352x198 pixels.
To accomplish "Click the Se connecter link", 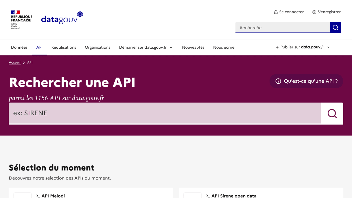I will [x=289, y=12].
